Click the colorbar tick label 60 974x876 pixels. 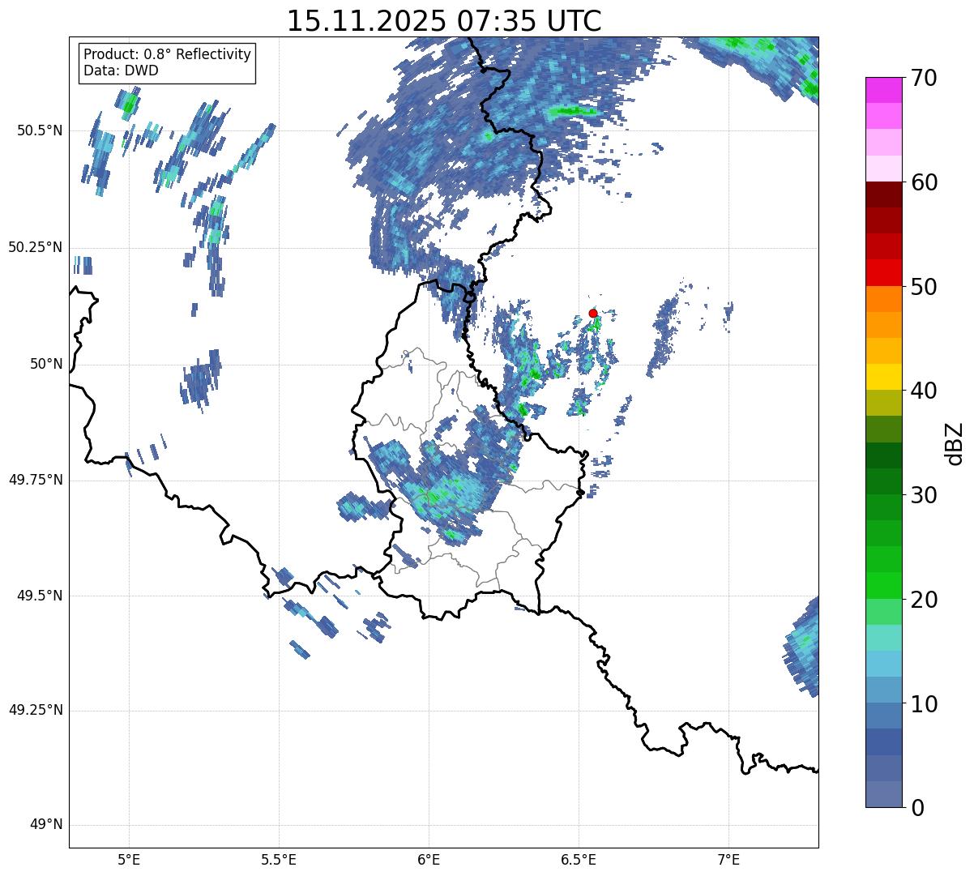[x=924, y=182]
